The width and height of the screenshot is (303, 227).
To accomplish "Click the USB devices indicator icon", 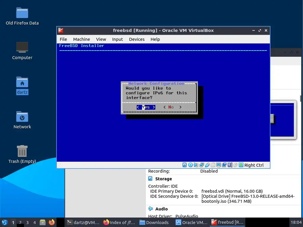I will 207,165.
